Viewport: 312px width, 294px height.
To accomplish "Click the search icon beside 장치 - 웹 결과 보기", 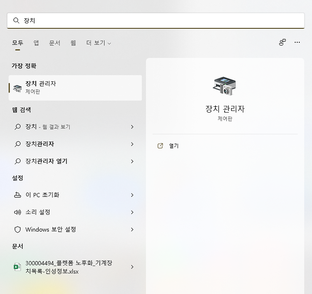I will [x=17, y=127].
